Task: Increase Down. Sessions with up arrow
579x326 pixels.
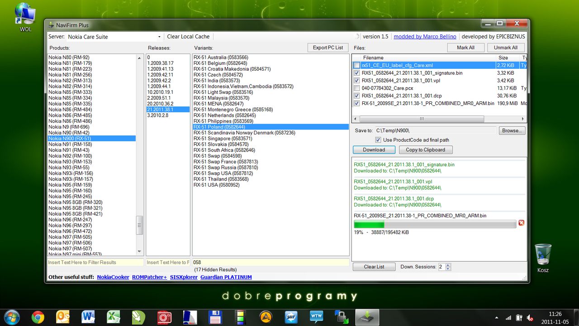Action: 448,265
